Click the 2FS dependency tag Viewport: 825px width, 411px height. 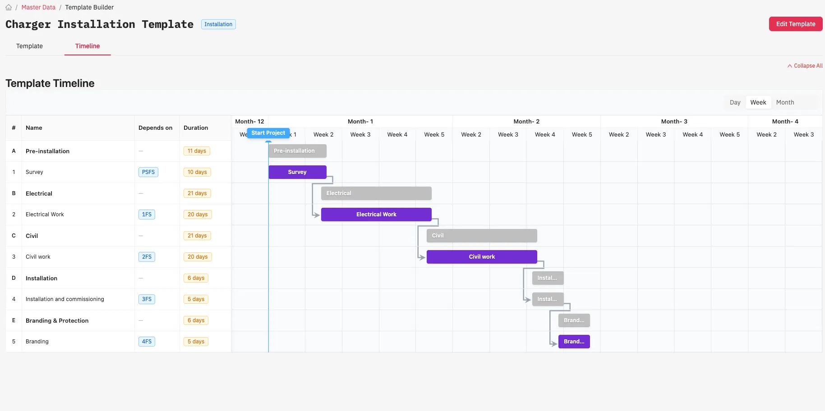pyautogui.click(x=147, y=257)
